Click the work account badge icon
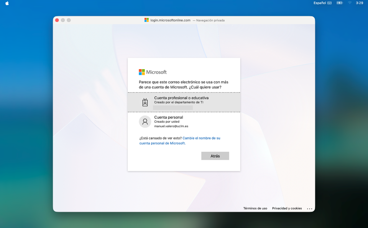The image size is (368, 228). [145, 102]
